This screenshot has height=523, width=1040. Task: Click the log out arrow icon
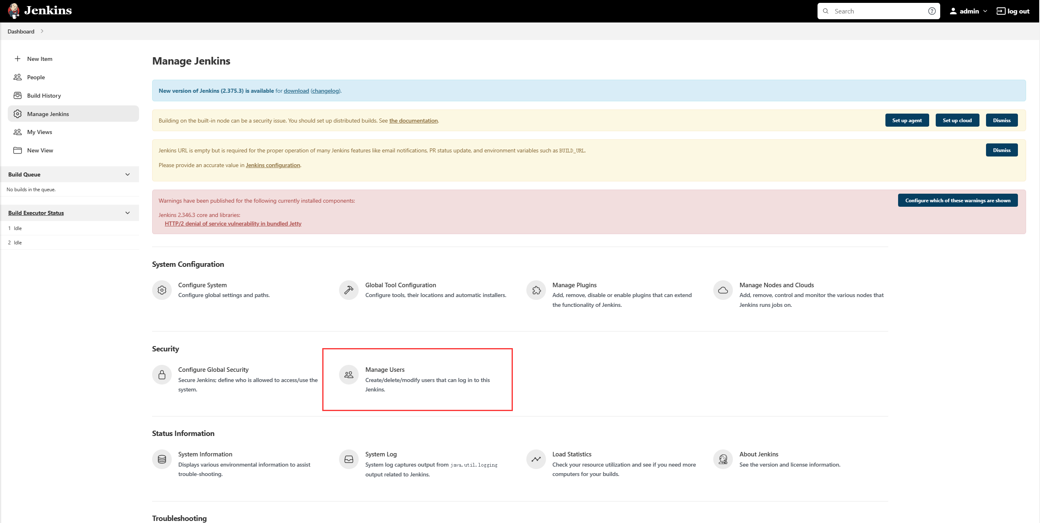point(1001,11)
